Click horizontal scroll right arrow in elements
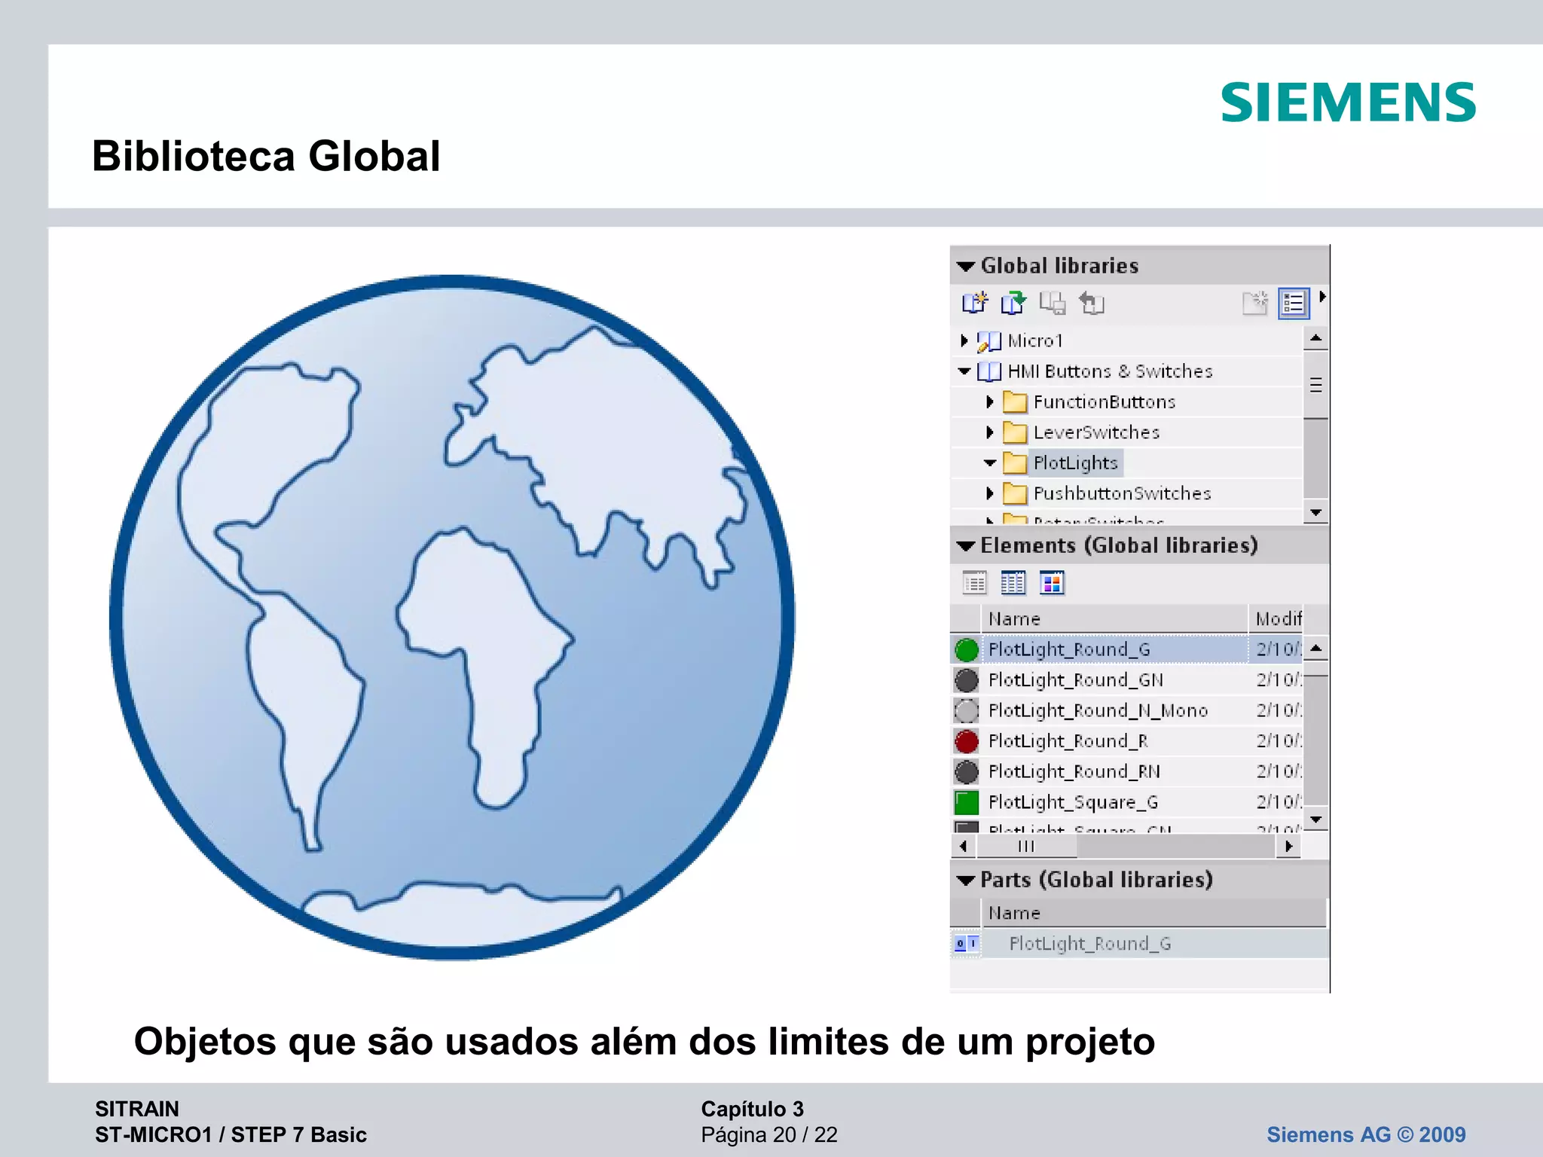 (1289, 847)
